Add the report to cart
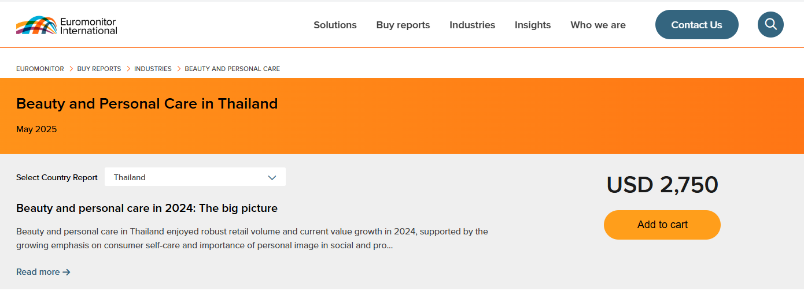804x291 pixels. [662, 225]
